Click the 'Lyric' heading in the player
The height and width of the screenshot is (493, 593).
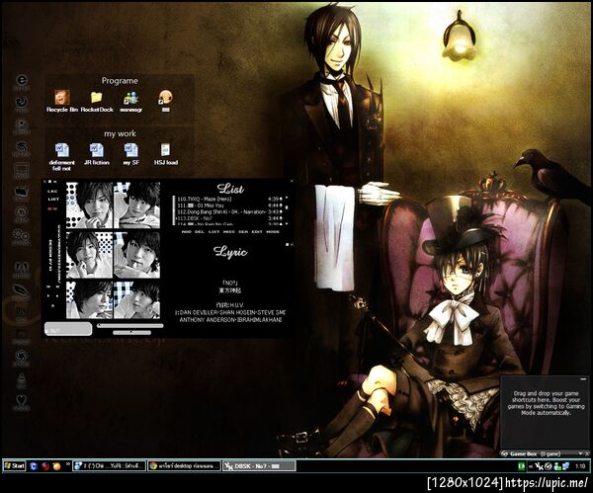(230, 251)
